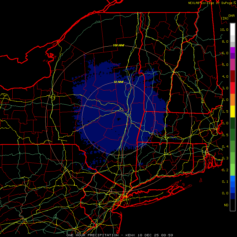Click the dark red 4.0 legend swatch
Viewport: 237px width, 237px height.
(x=233, y=76)
